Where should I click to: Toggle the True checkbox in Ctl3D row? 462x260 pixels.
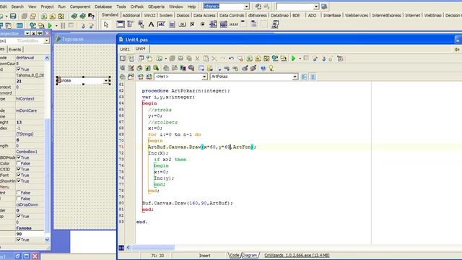[x=19, y=169]
